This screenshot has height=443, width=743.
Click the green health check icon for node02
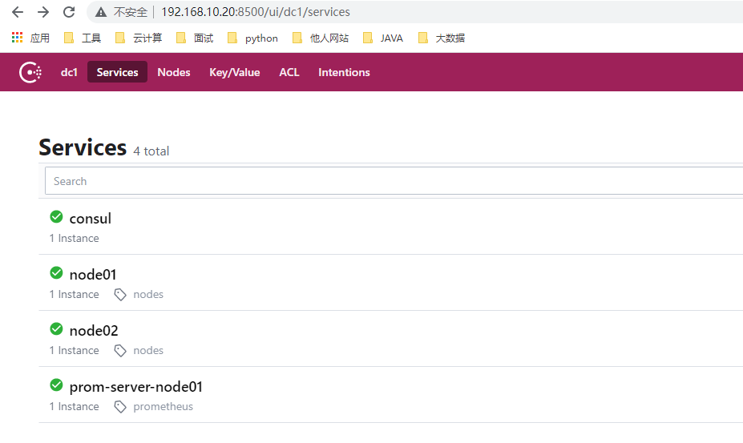56,328
